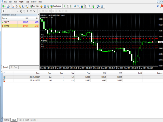Open the Indicators dropdown arrow
This screenshot has width=163, height=122.
pyautogui.click(x=95, y=6)
